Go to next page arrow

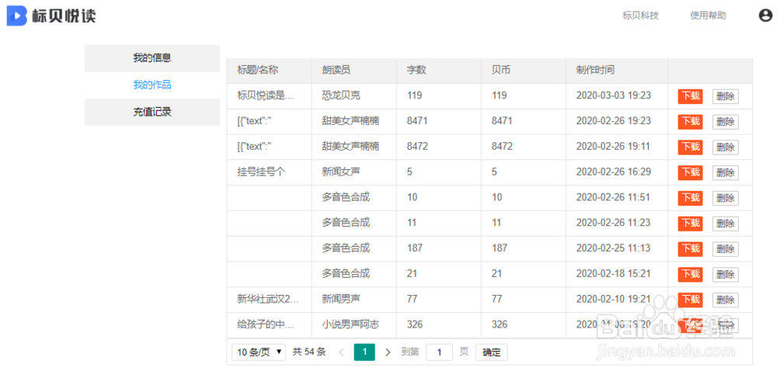pyautogui.click(x=388, y=352)
